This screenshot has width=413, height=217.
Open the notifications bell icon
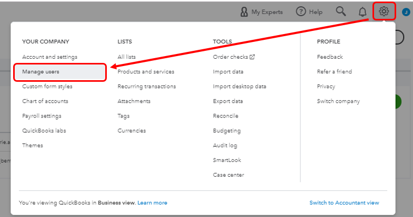pyautogui.click(x=362, y=12)
